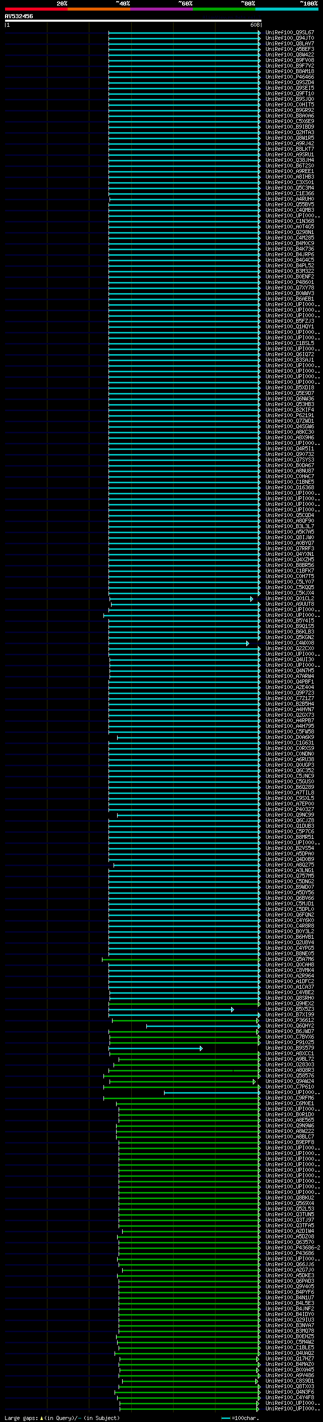This screenshot has width=323, height=1422.
Task: Select the label UniRef100_B9EPF8
Action: point(290,1142)
